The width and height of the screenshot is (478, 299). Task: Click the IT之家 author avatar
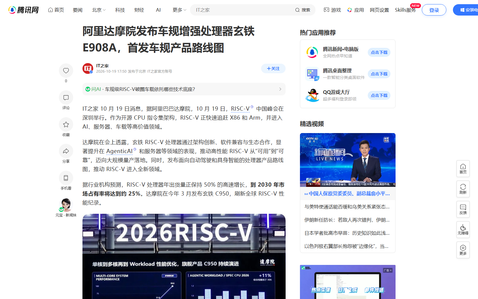point(88,68)
